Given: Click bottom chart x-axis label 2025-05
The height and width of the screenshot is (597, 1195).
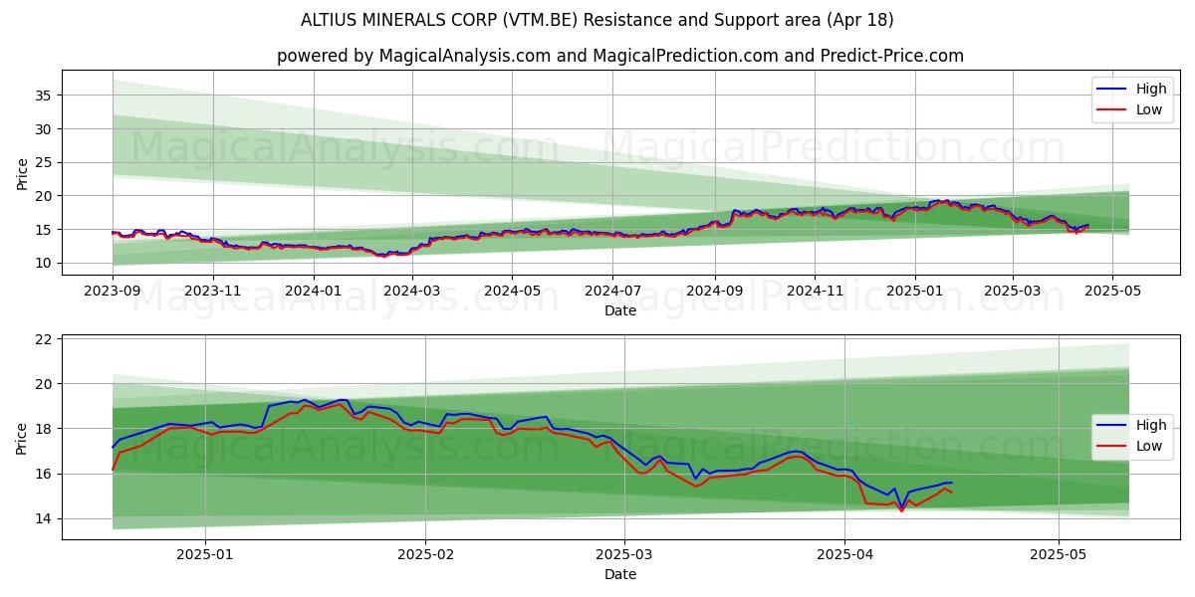Looking at the screenshot, I should click(1059, 555).
